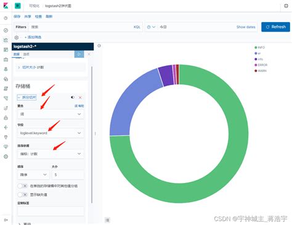Open the 指标: 计数 order-by dropdown

[x=51, y=153]
